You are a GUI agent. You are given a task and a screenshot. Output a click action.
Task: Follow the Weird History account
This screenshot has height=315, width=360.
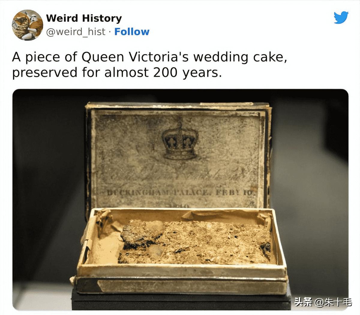click(x=132, y=32)
